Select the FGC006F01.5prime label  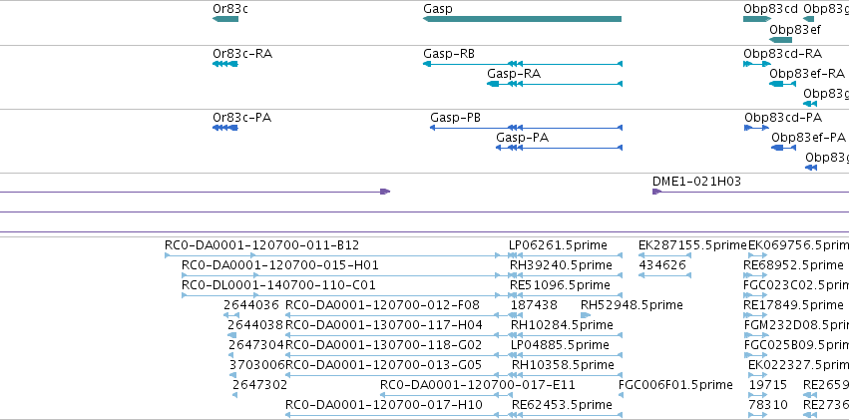(675, 385)
